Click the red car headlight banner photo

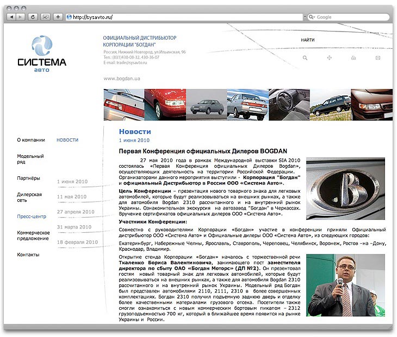[165, 105]
